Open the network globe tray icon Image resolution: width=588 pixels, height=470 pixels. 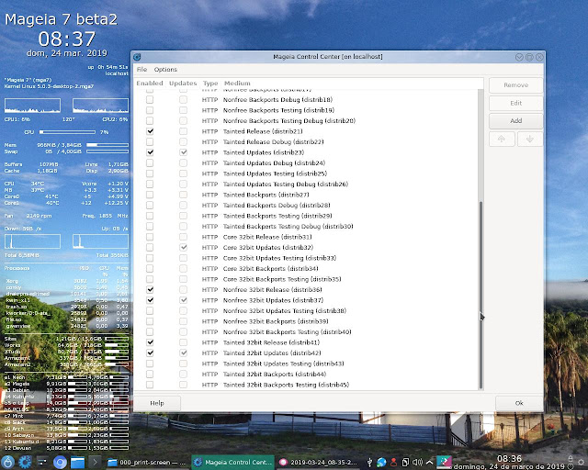click(x=381, y=462)
